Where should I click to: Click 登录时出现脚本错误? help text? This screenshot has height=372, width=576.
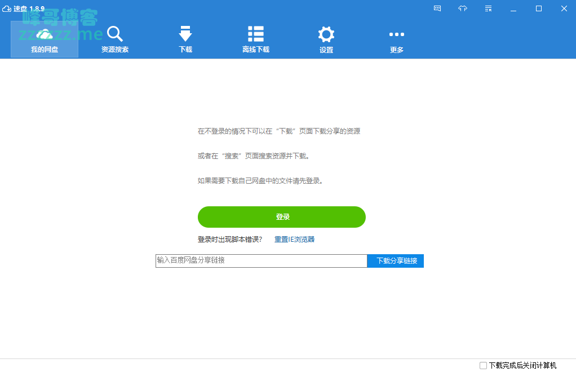coord(230,240)
